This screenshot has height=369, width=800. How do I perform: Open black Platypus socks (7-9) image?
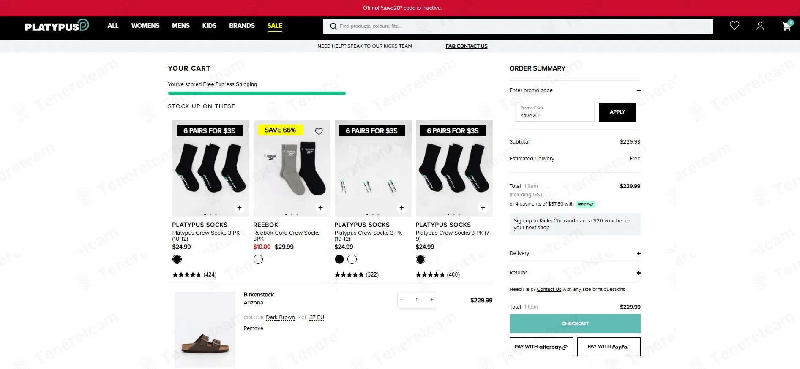tap(454, 168)
